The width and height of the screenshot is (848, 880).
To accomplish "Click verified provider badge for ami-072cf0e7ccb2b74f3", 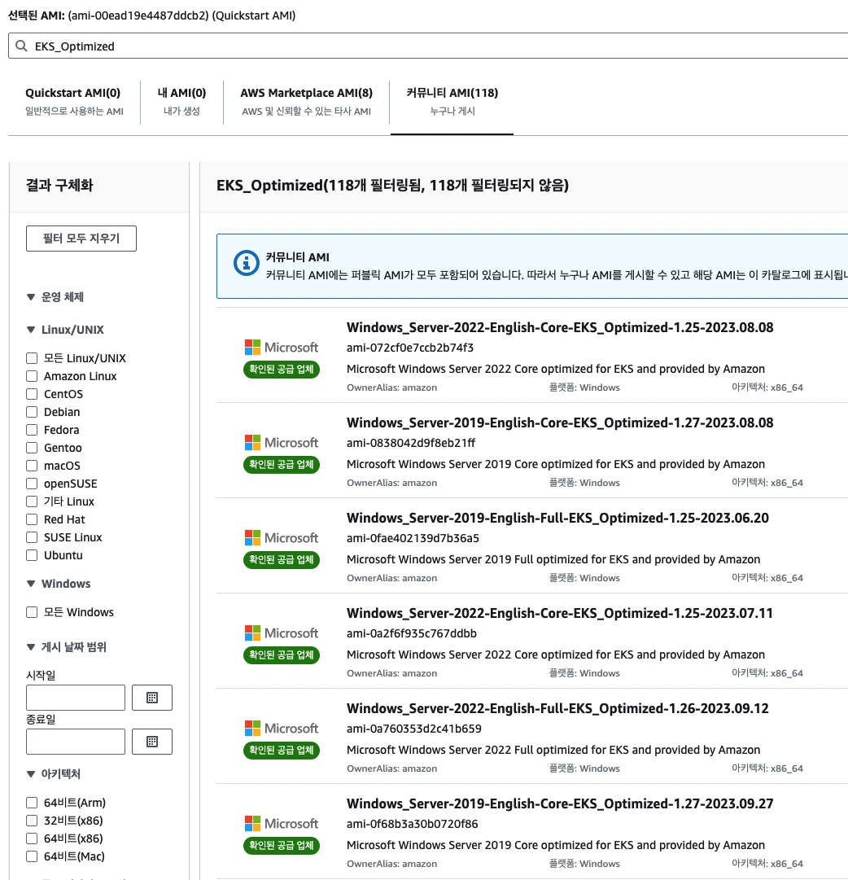I will [x=281, y=370].
